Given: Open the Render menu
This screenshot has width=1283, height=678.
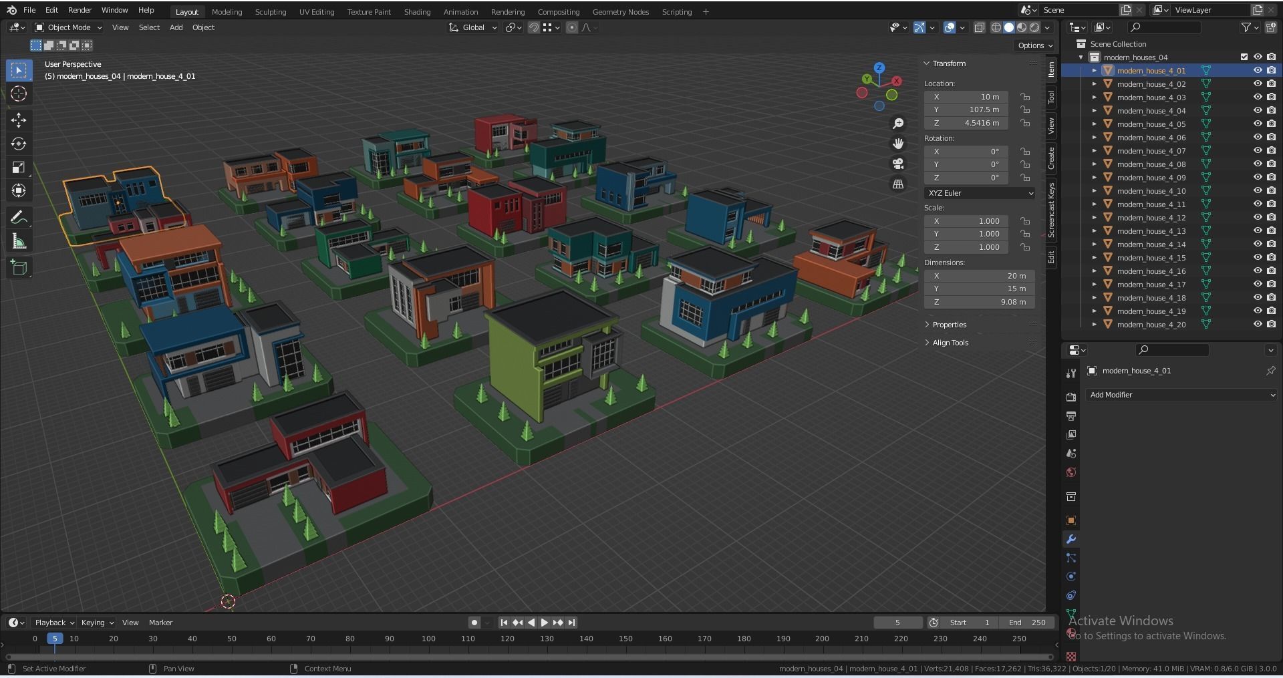Looking at the screenshot, I should tap(80, 10).
